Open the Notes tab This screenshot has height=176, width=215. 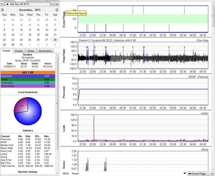click(31, 51)
